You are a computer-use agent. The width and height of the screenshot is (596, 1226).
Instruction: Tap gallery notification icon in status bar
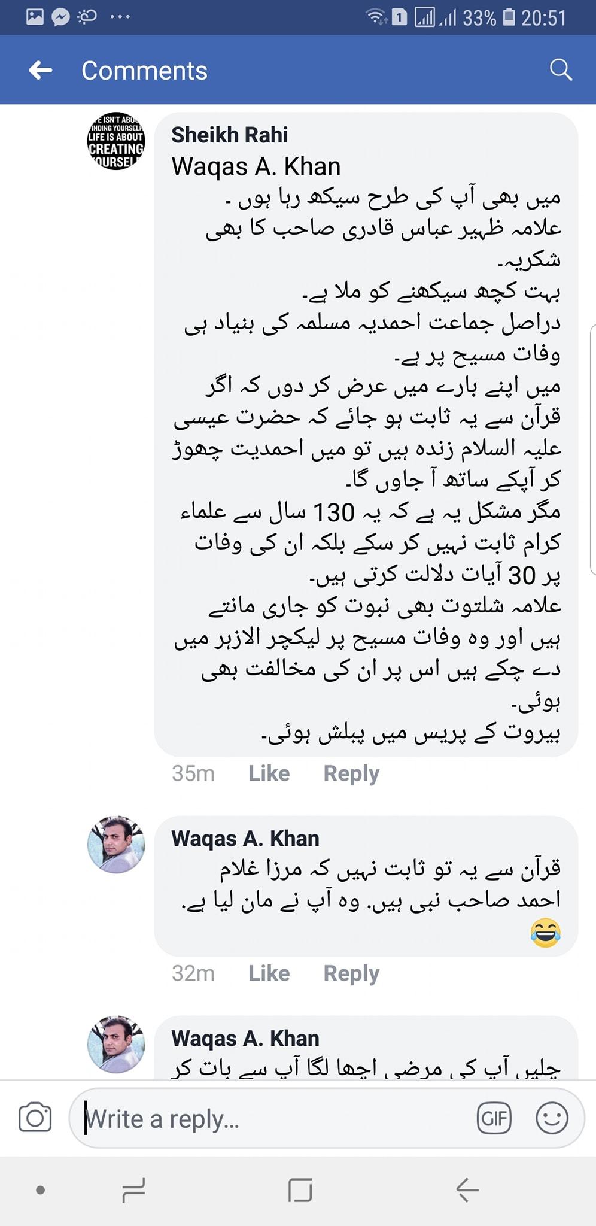point(35,16)
